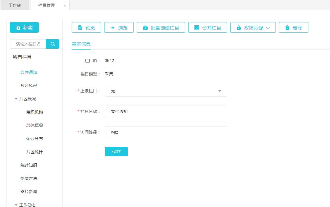The width and height of the screenshot is (330, 207).
Task: Click the 上级栏目 select box showing 无
Action: pos(166,91)
